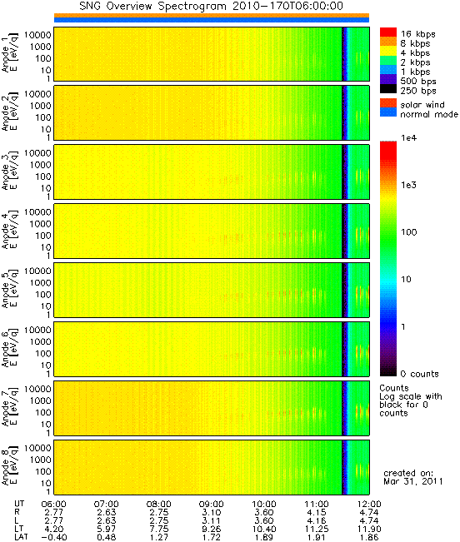Click the 1e4 color scale label
Image resolution: width=460 pixels, height=542 pixels.
coord(409,138)
